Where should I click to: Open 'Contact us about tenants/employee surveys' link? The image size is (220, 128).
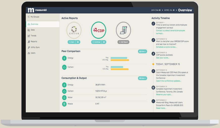(170, 32)
